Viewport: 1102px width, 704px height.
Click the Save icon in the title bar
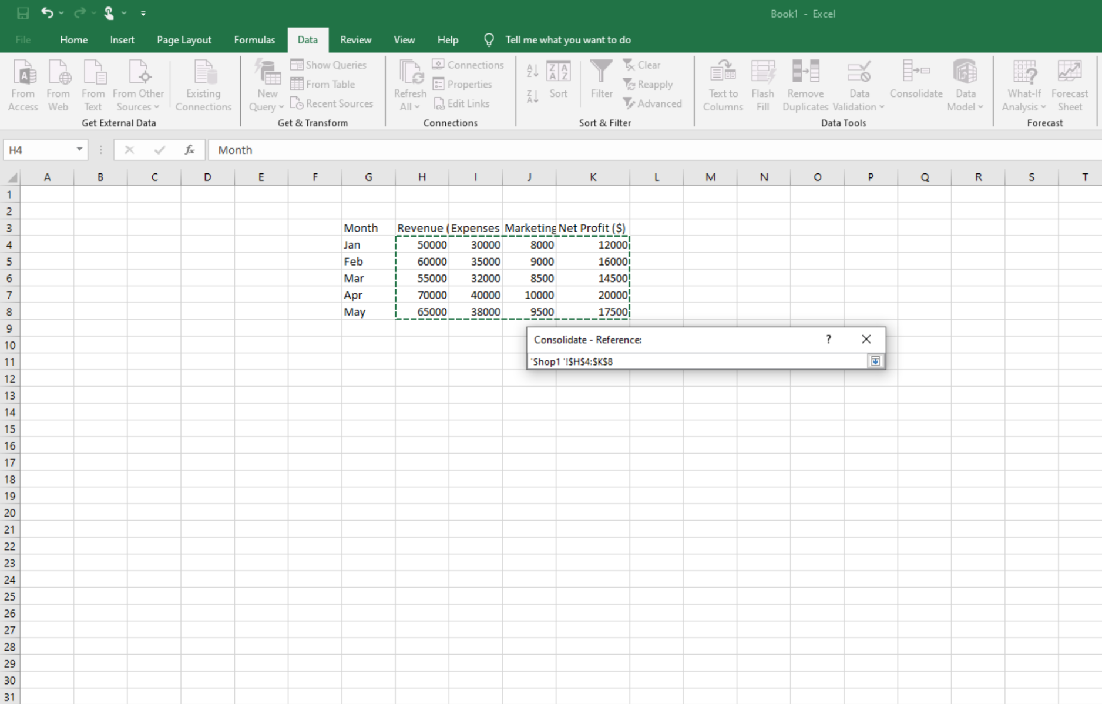click(23, 13)
